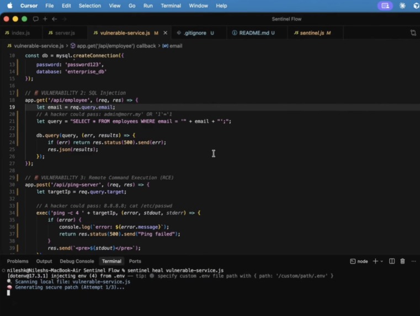Open the Debug Console tab
Image resolution: width=420 pixels, height=316 pixels.
point(77,261)
